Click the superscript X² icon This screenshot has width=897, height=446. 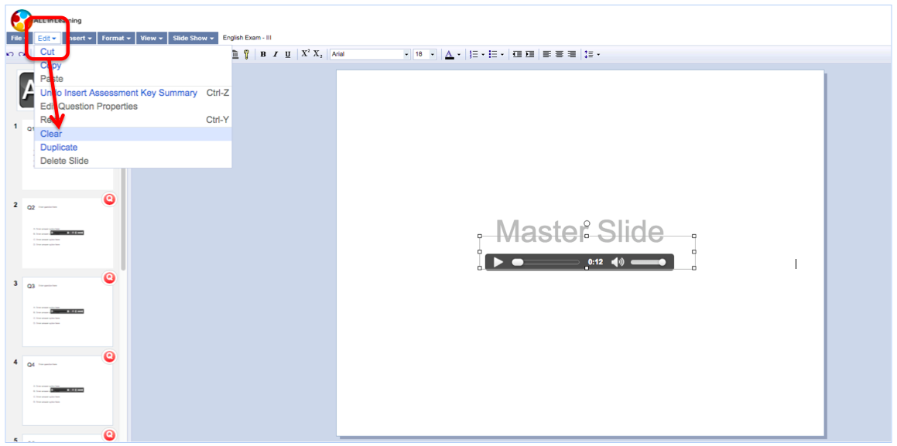click(305, 54)
